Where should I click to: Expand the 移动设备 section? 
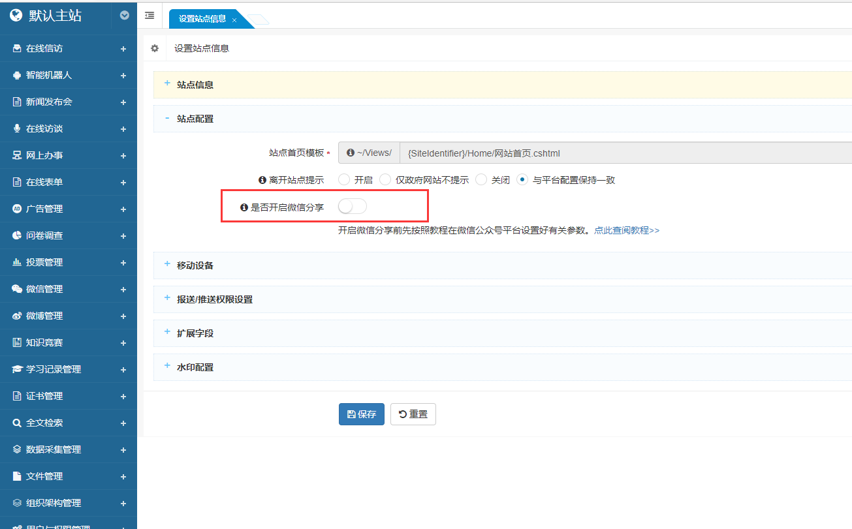point(195,265)
